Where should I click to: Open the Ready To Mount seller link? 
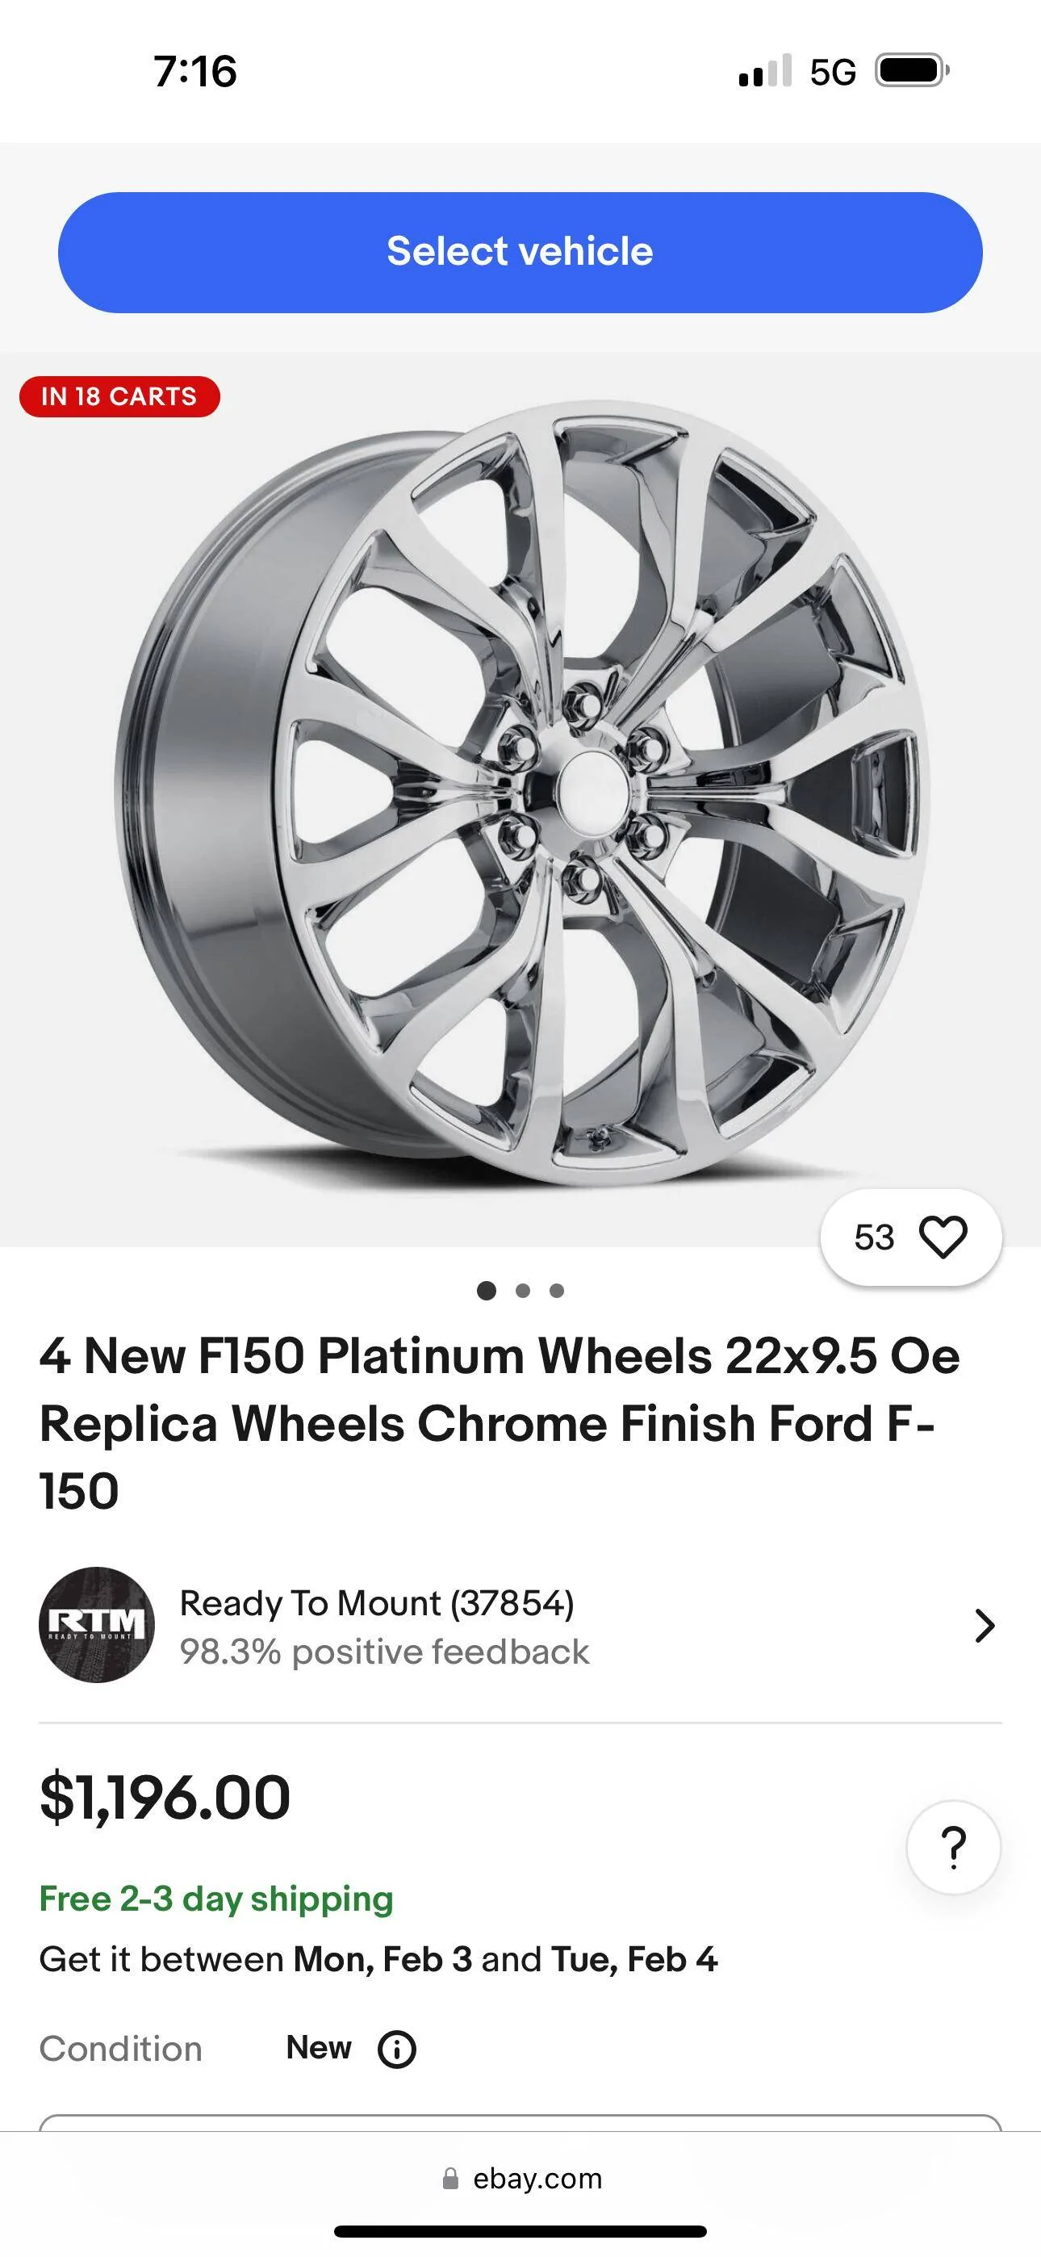[376, 1603]
